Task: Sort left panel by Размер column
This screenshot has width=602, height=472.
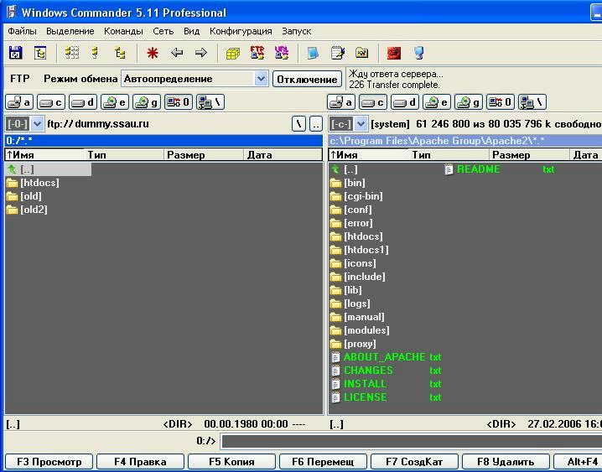Action: coord(203,155)
